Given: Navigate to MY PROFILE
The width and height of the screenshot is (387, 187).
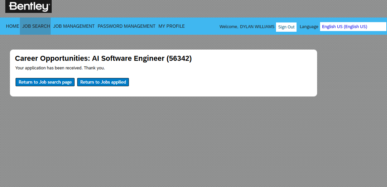Looking at the screenshot, I should tap(172, 26).
